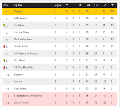This screenshot has height=109, width=120.
Task: Click green up arrow beside Sp. Viana
Action: coord(4,60)
